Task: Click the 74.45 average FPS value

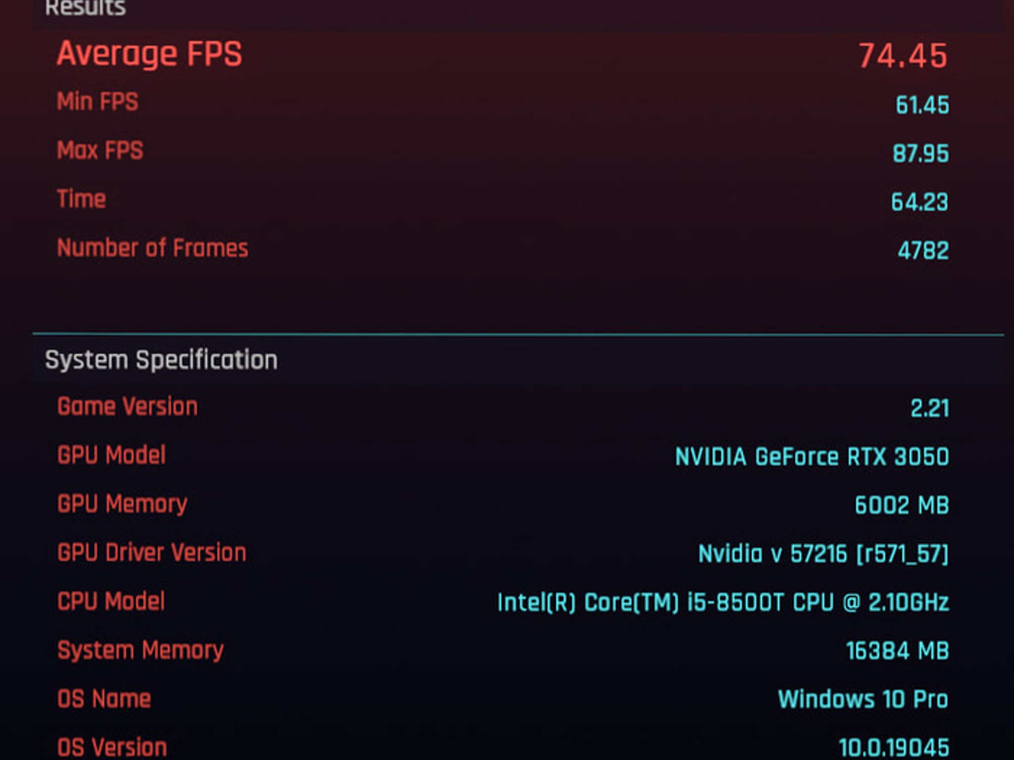Action: coord(903,55)
